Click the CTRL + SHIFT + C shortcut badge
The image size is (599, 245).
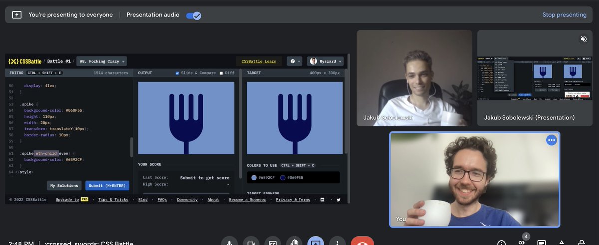[x=298, y=165]
